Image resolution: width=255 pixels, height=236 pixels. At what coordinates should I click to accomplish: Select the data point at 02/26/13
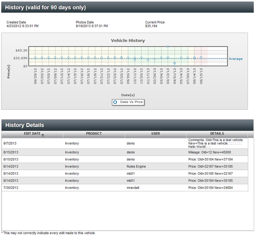click(155, 59)
